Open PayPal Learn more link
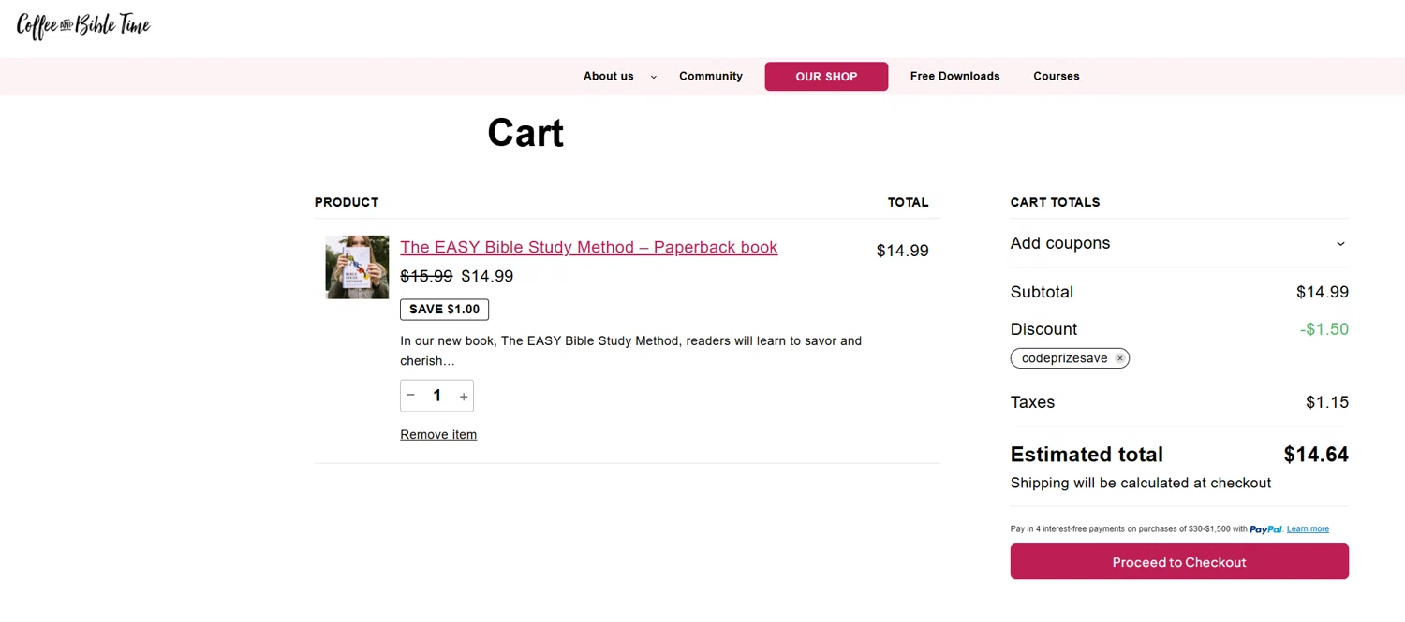 pyautogui.click(x=1308, y=529)
